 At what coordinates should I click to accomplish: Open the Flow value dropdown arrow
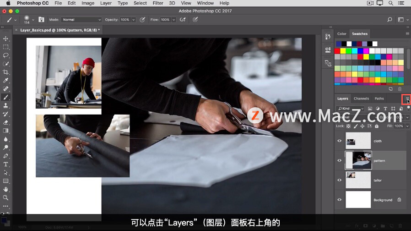[173, 20]
